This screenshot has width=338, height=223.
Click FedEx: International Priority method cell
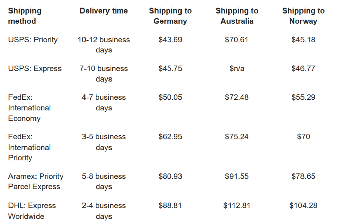click(x=29, y=147)
